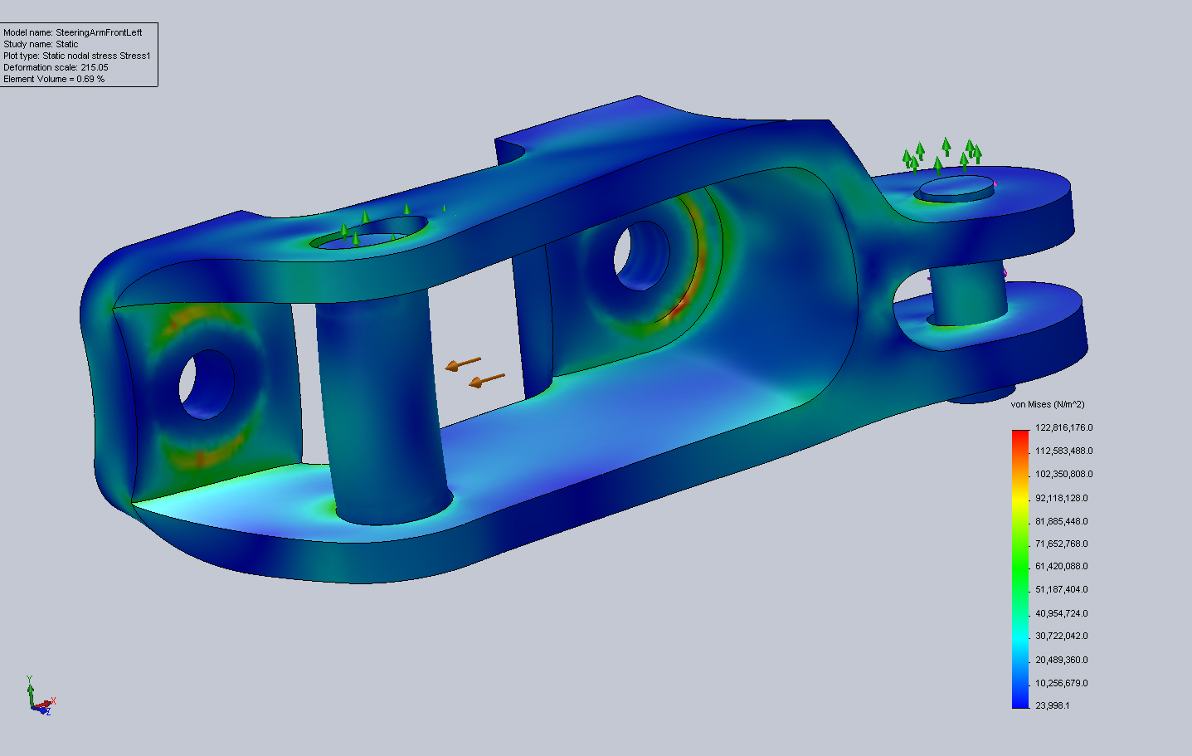This screenshot has height=756, width=1192.
Task: Click the maximum legend value 122,816,176.0
Action: pyautogui.click(x=1063, y=427)
